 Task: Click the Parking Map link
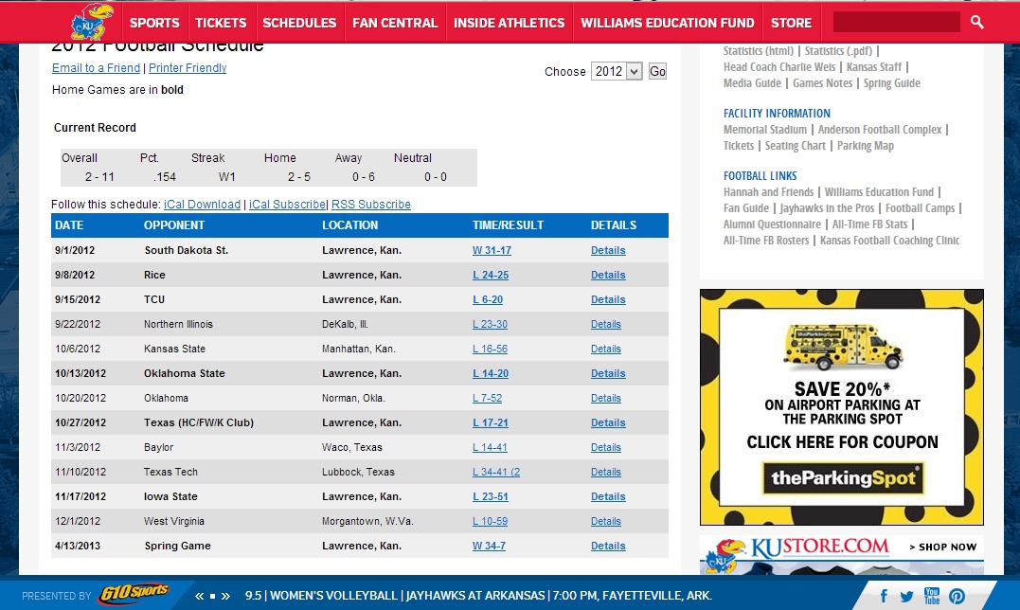866,146
